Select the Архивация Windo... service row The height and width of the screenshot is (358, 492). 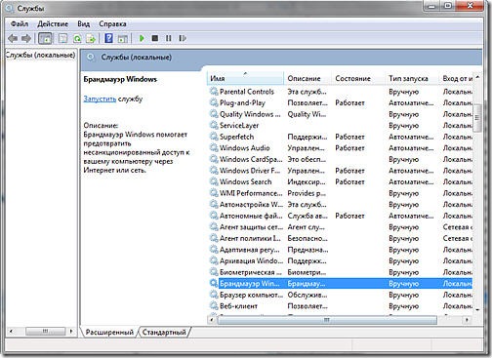click(x=341, y=260)
